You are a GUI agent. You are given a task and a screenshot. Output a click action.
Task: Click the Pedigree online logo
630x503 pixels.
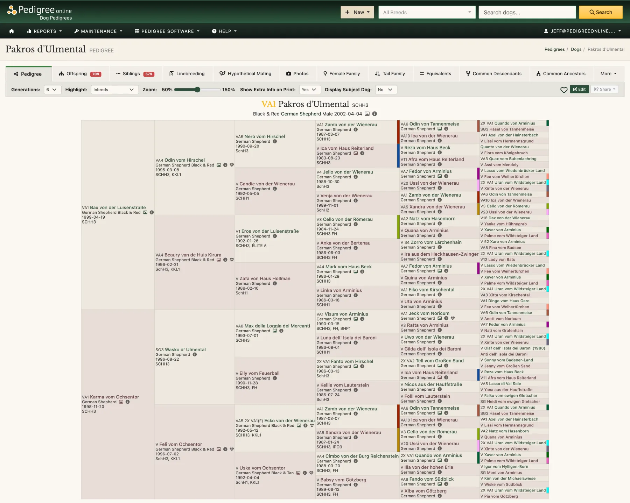pyautogui.click(x=40, y=13)
